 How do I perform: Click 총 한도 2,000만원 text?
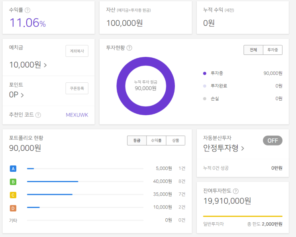[265, 224]
